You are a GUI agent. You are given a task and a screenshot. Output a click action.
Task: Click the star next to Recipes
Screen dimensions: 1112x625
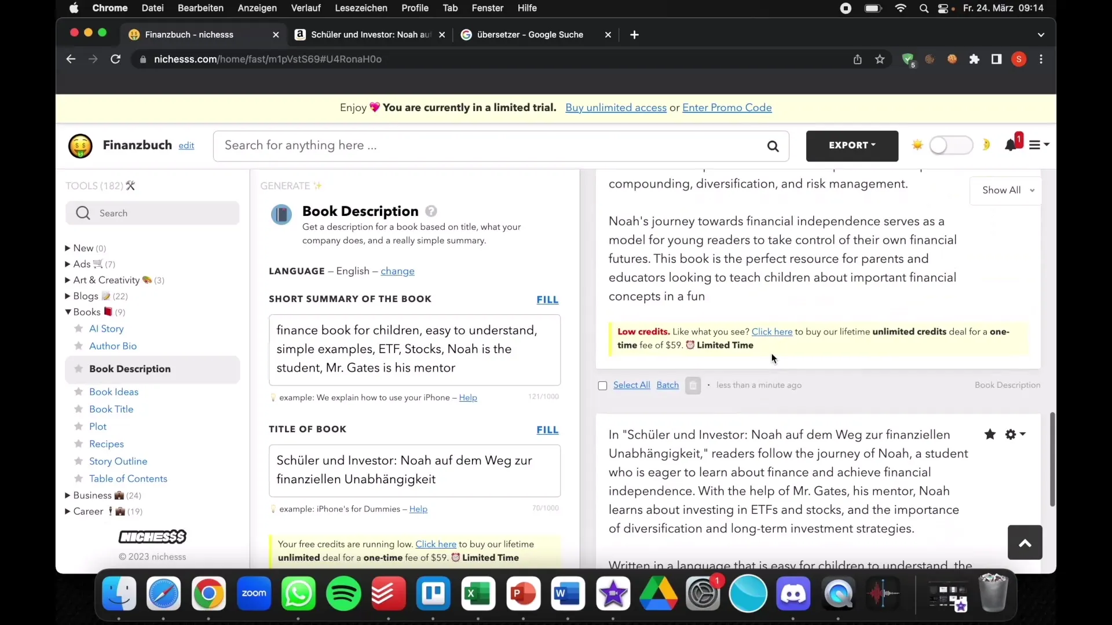click(x=78, y=444)
